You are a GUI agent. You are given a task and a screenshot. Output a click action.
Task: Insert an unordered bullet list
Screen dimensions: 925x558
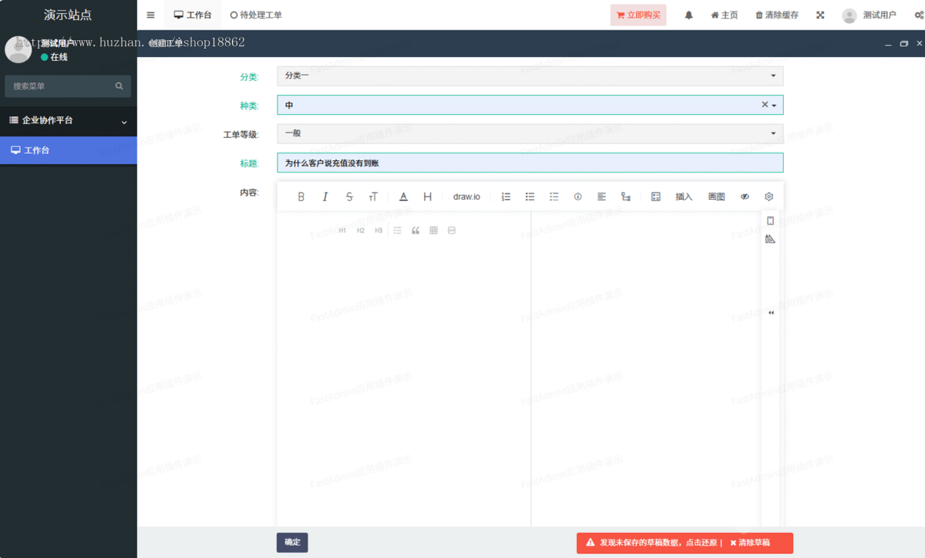[x=530, y=197]
